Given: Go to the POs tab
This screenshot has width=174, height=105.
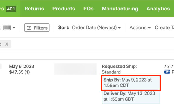Looking at the screenshot, I should (x=88, y=9).
